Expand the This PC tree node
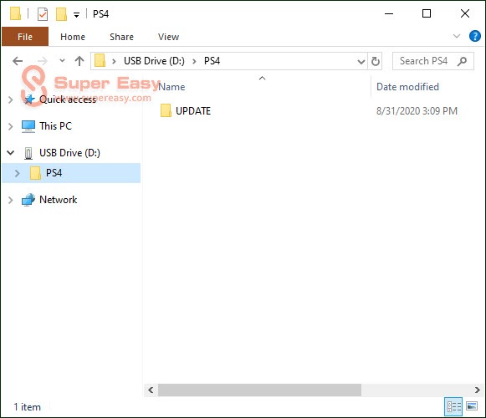Image resolution: width=486 pixels, height=418 pixels. pyautogui.click(x=11, y=126)
